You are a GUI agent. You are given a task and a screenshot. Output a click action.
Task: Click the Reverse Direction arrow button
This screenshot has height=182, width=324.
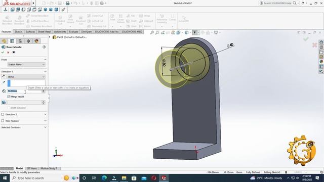coord(4,76)
